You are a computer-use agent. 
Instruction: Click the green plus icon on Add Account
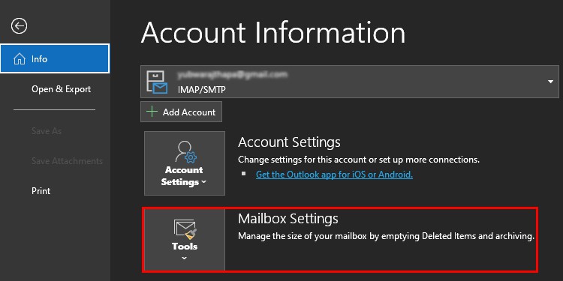pos(152,112)
